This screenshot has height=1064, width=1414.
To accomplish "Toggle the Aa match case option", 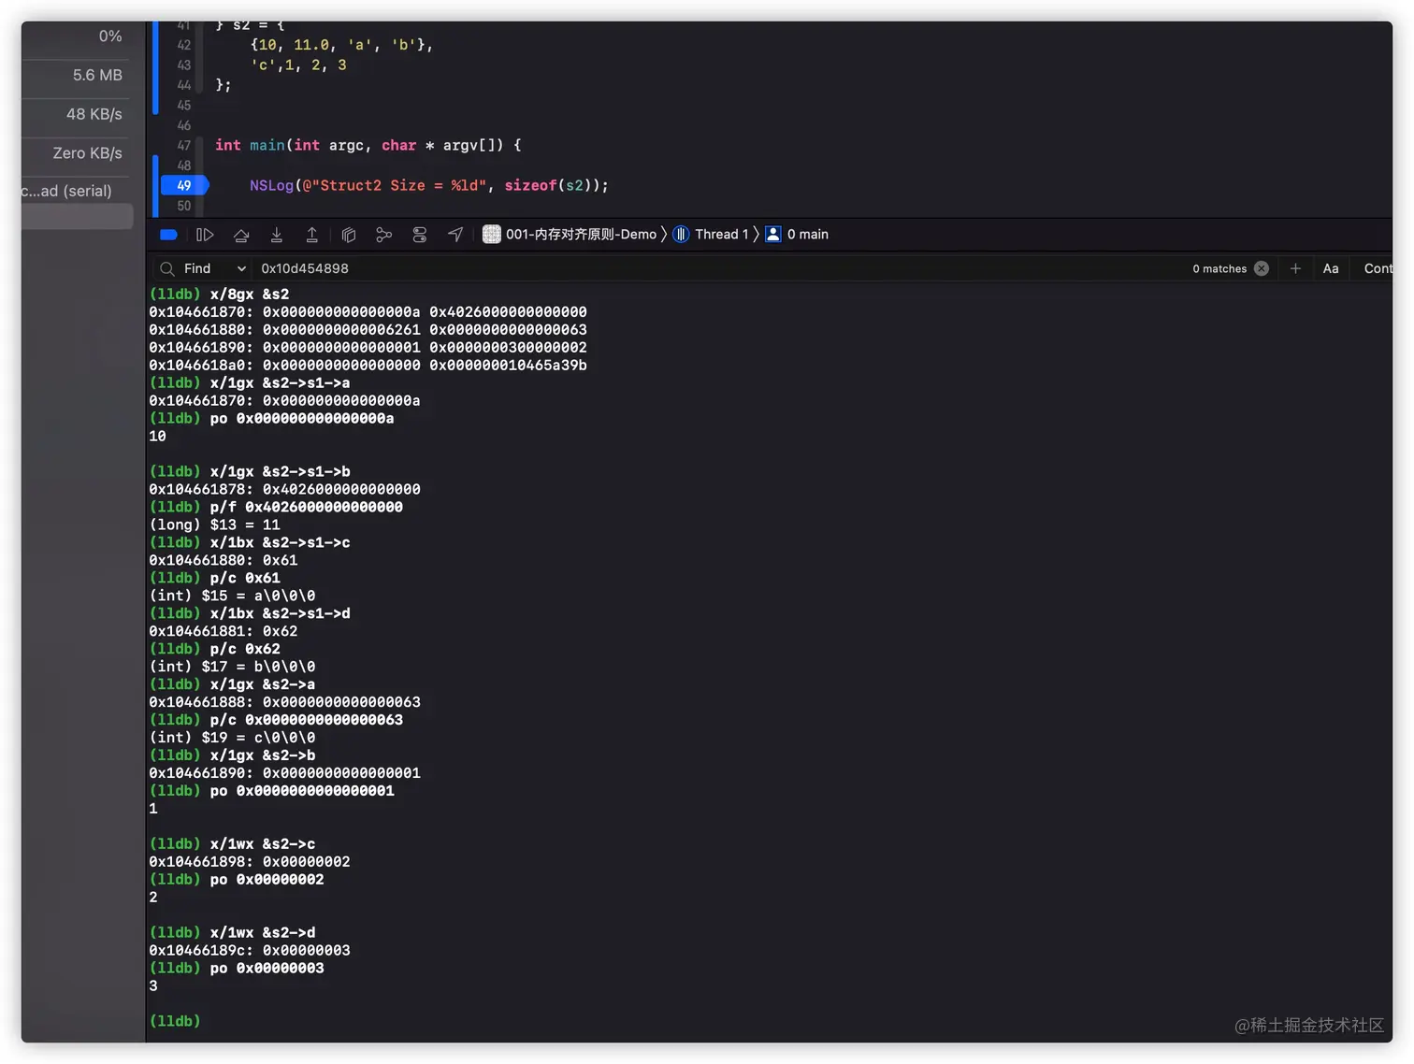I will point(1331,268).
